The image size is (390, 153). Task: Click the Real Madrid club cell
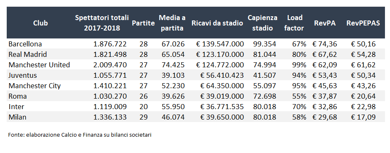[x=28, y=54]
